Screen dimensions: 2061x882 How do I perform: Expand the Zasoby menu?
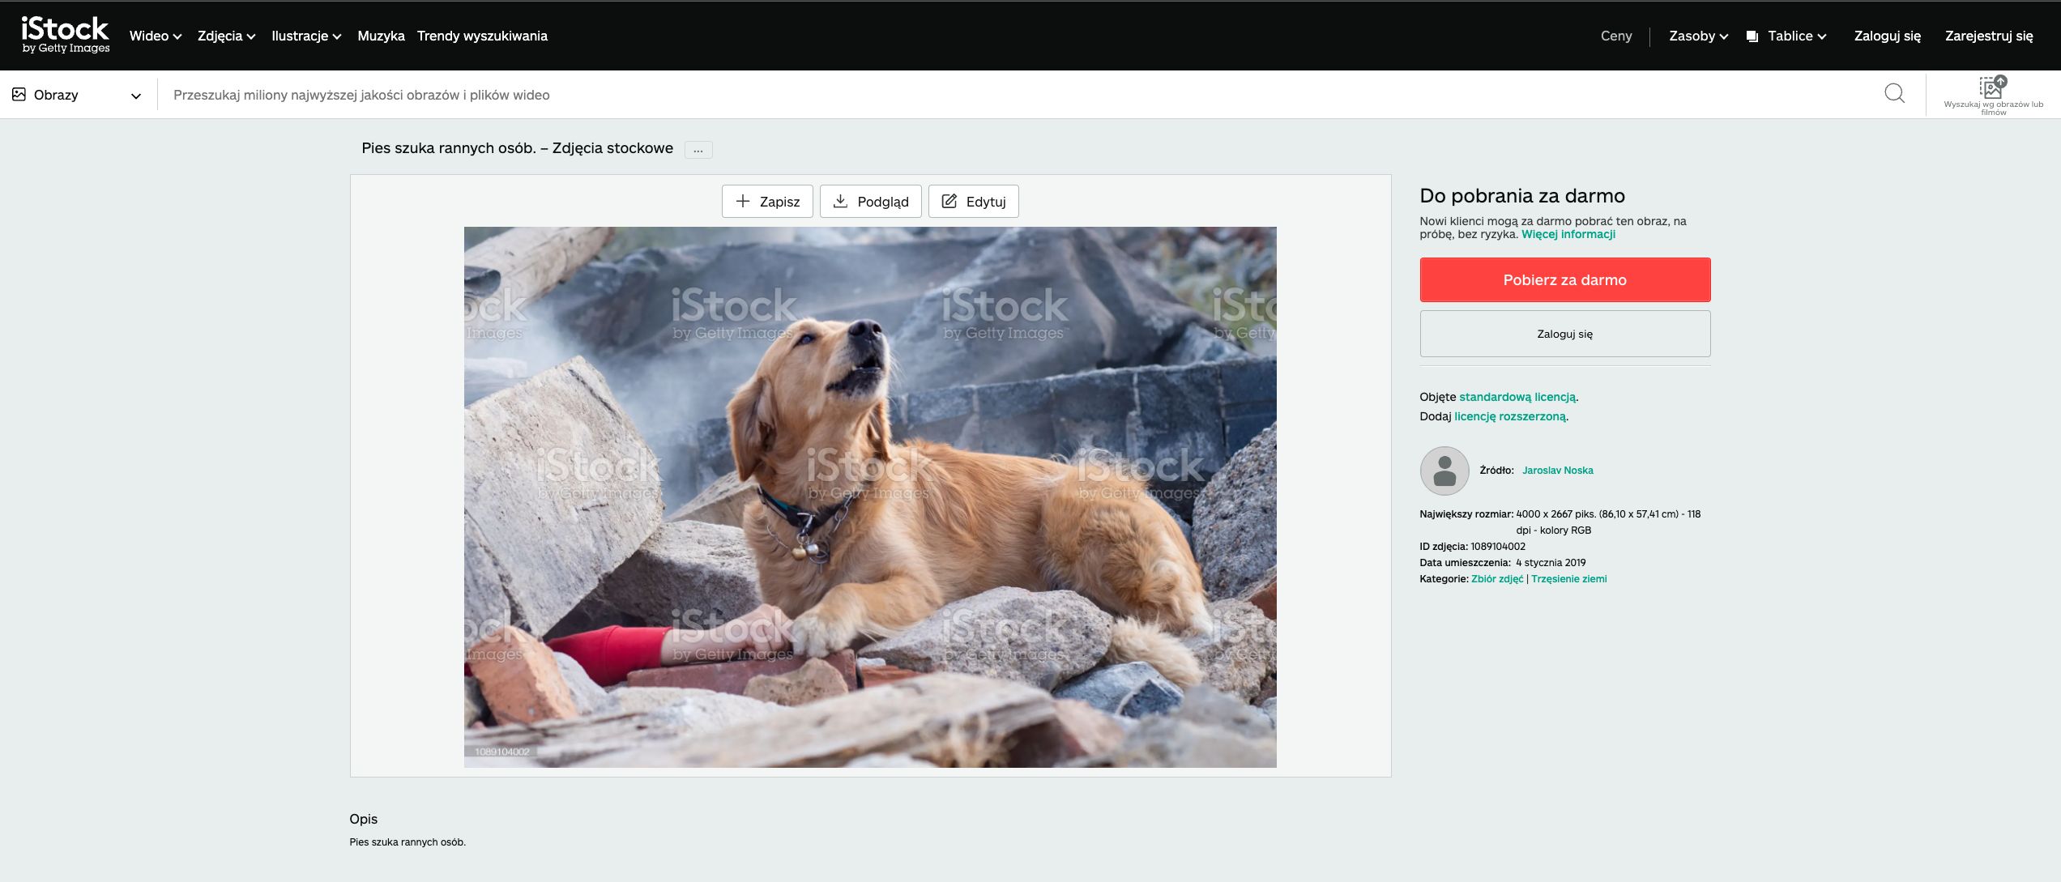pos(1698,36)
